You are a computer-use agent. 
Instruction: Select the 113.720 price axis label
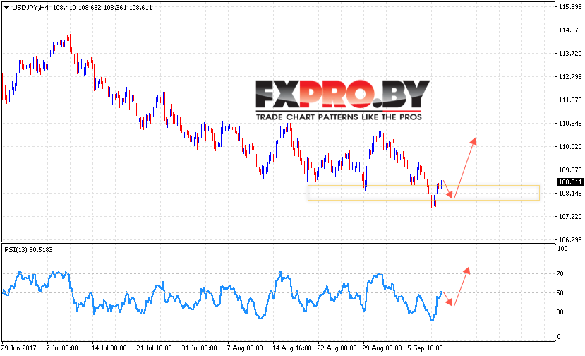(x=570, y=54)
